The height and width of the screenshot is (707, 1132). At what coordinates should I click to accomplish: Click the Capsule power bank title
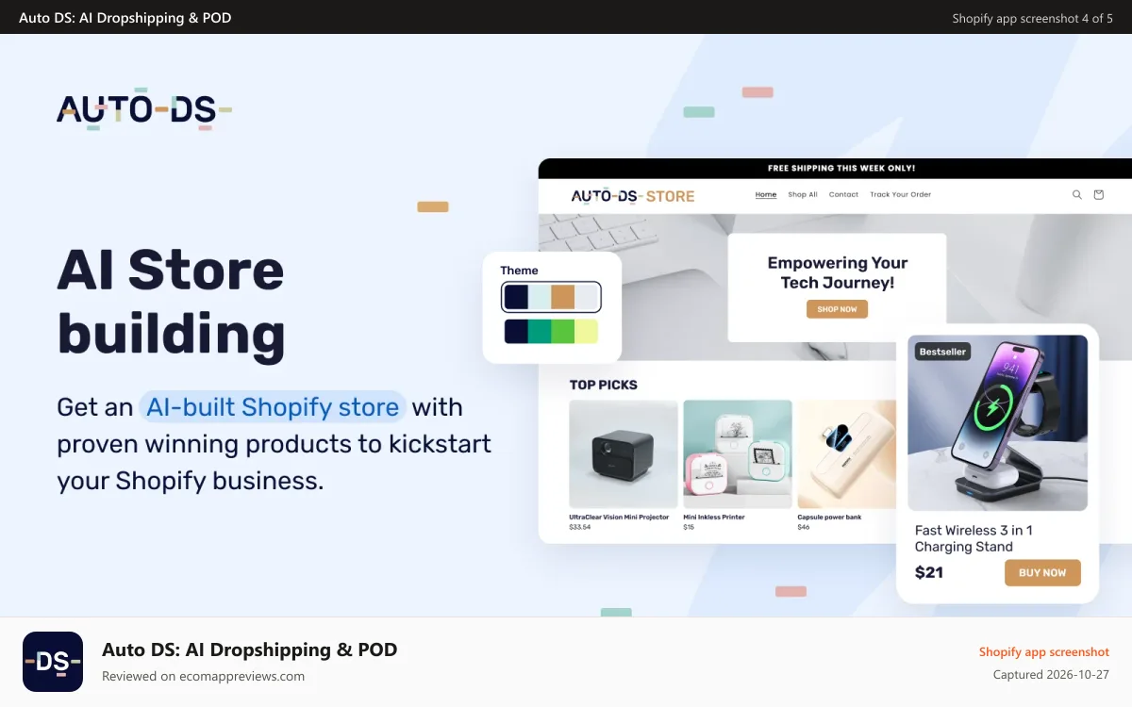point(829,518)
